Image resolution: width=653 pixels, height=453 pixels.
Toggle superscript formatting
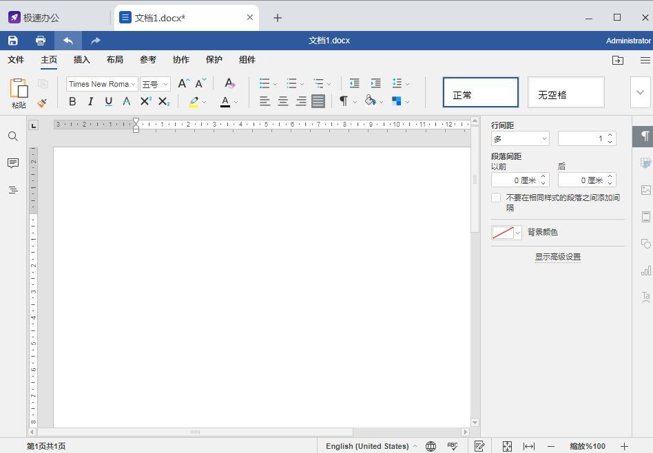(x=146, y=101)
